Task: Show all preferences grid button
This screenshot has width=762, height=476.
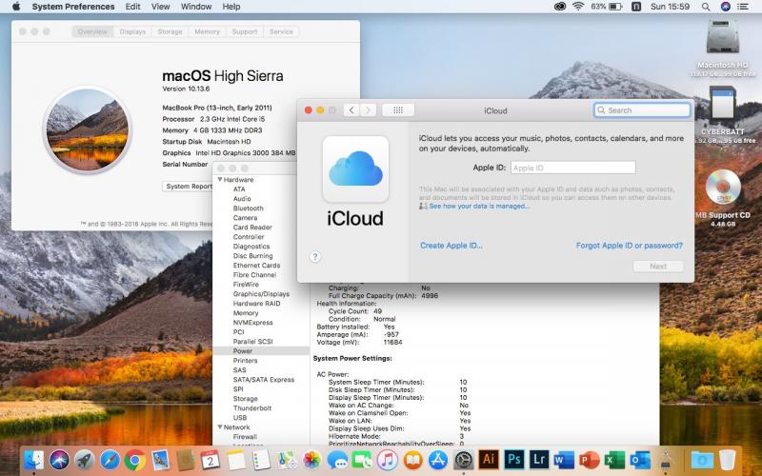Action: coord(398,110)
